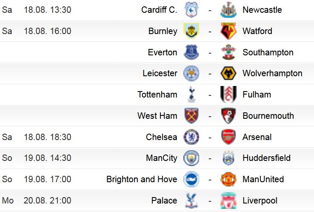Select the Liverpool club badge
Screen dimensions: 314x212
228,201
